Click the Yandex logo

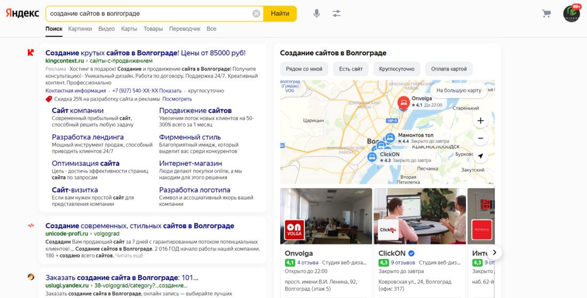click(22, 13)
